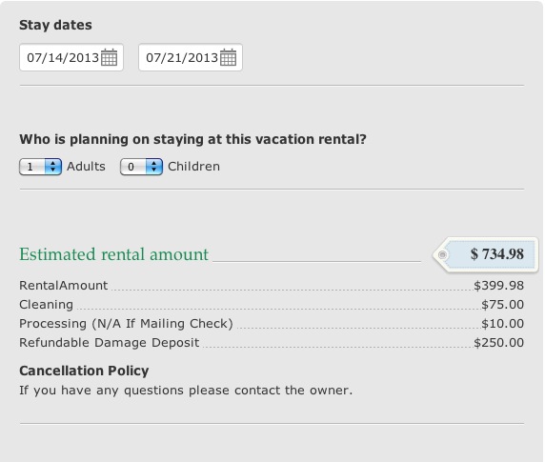Click the blue stepper arrows on Adults selector
545x462 pixels.
52,167
